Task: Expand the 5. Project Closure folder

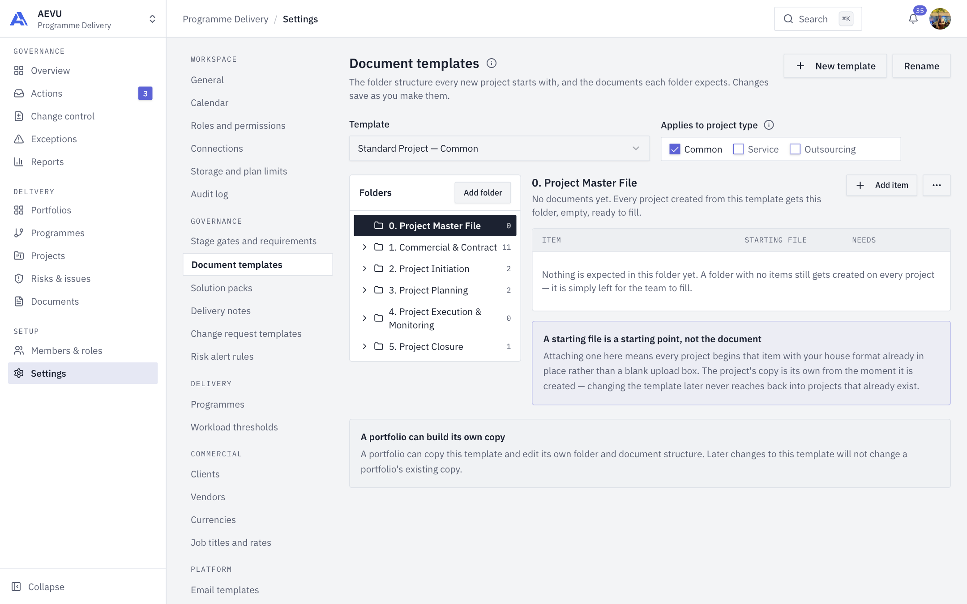Action: [364, 347]
